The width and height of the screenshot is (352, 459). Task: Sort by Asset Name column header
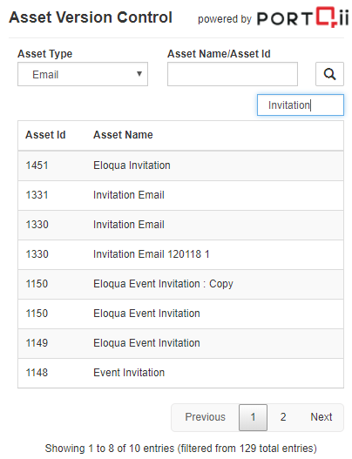coord(123,135)
